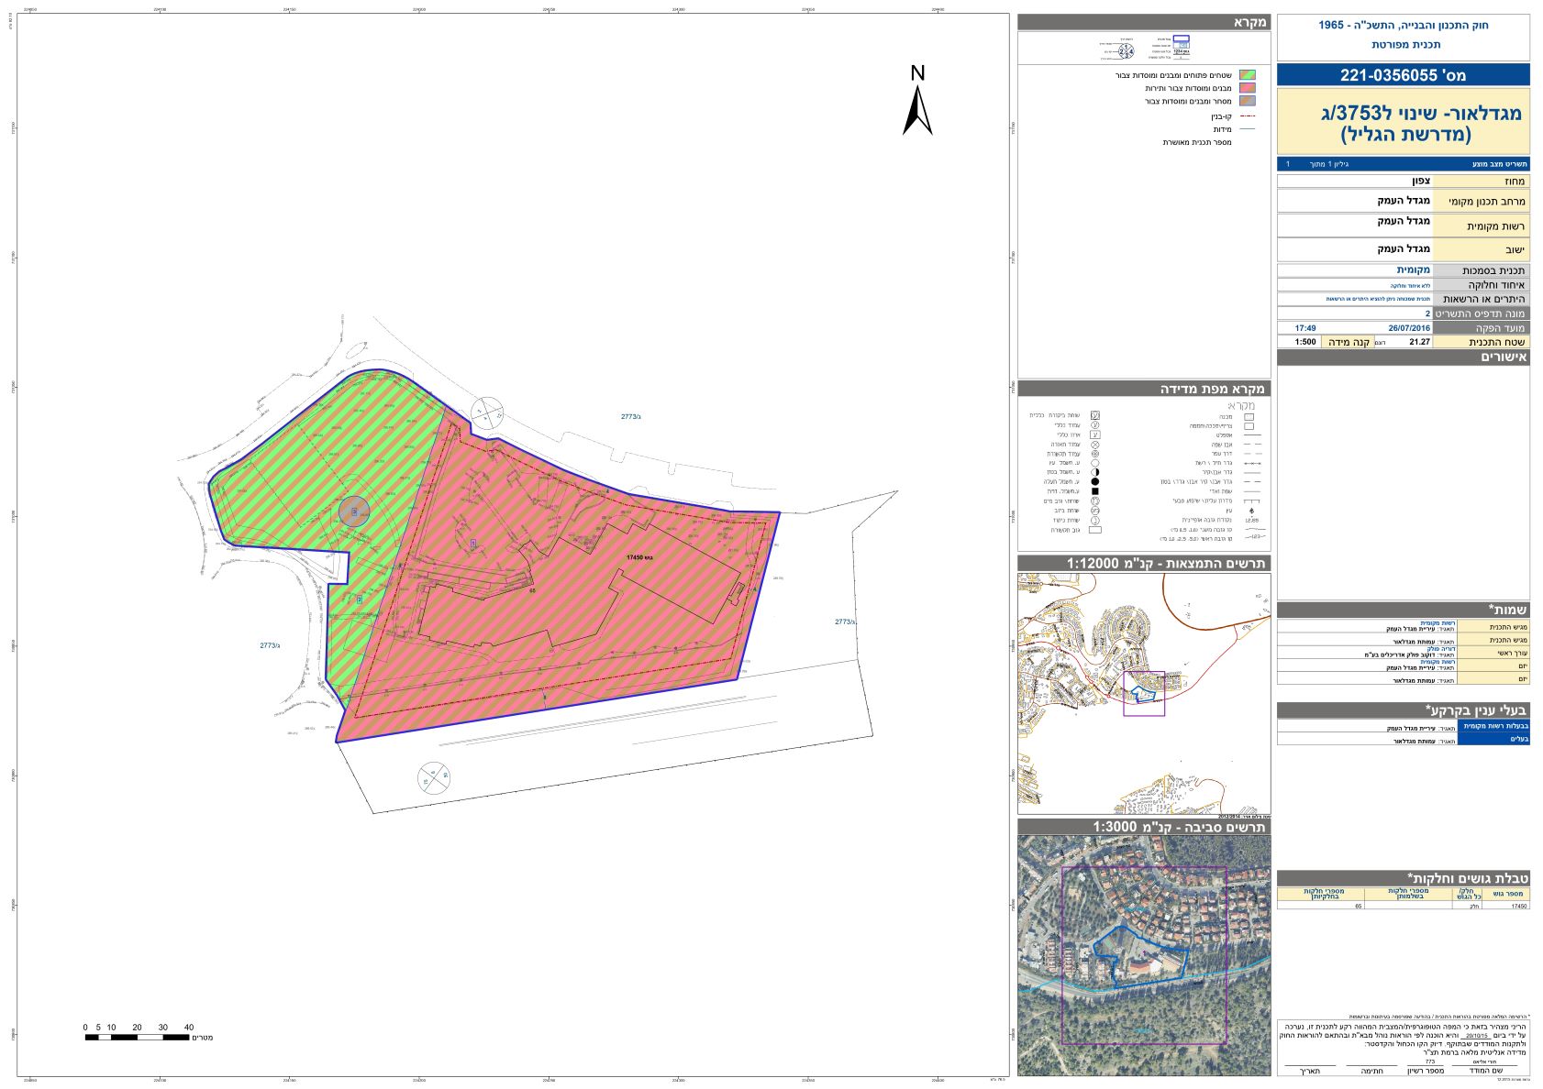Click the solid black square legend symbol
This screenshot has width=1543, height=1089.
[1094, 491]
